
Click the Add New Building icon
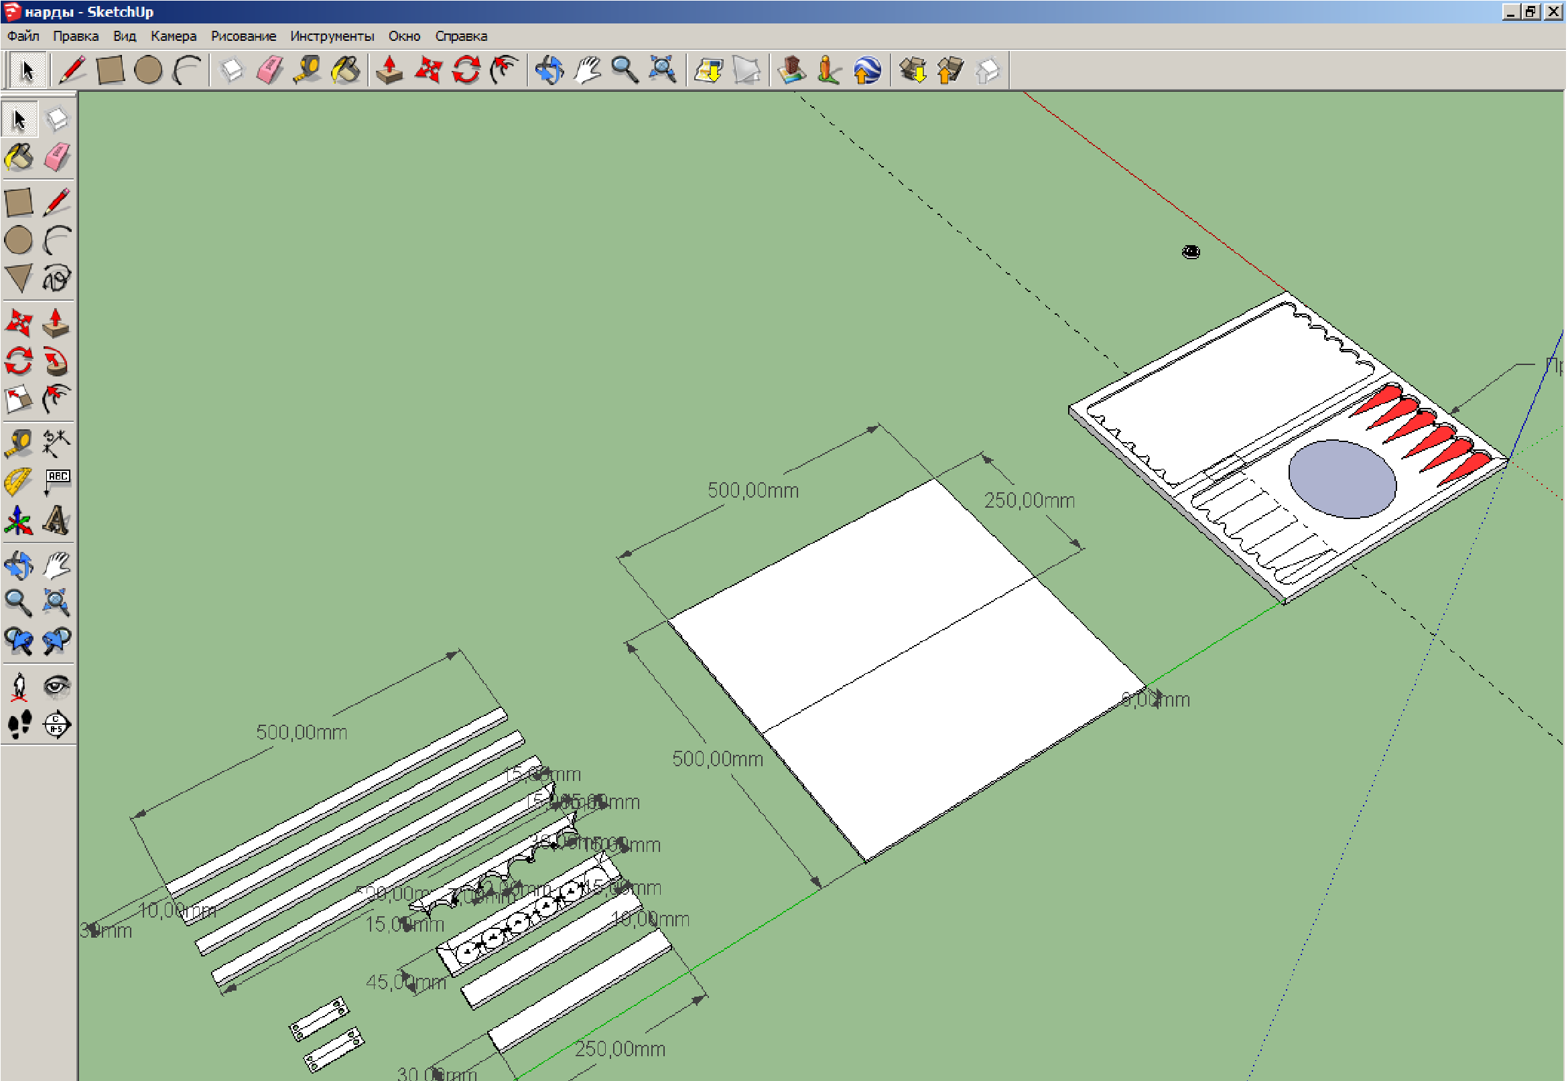[x=791, y=70]
